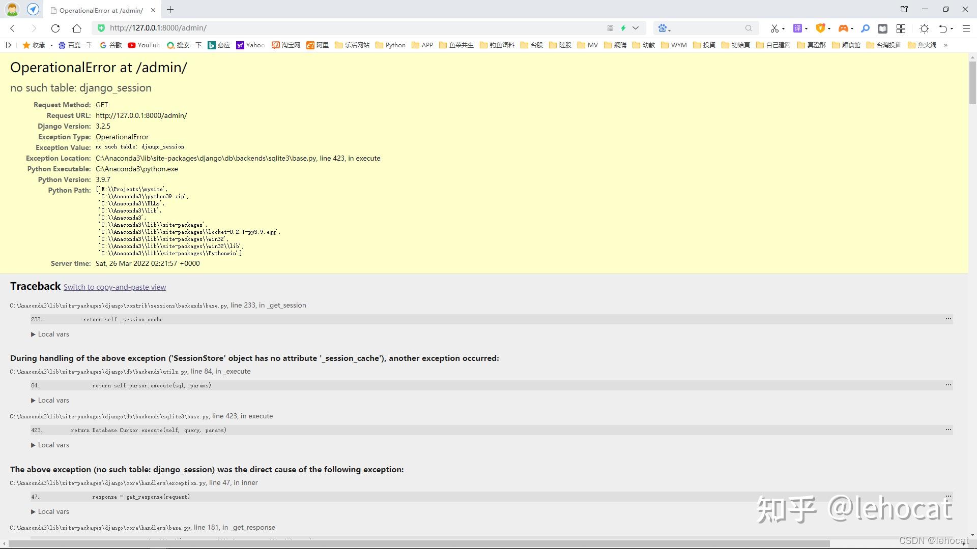Image resolution: width=977 pixels, height=549 pixels.
Task: Open the hamburger main menu
Action: [x=966, y=28]
